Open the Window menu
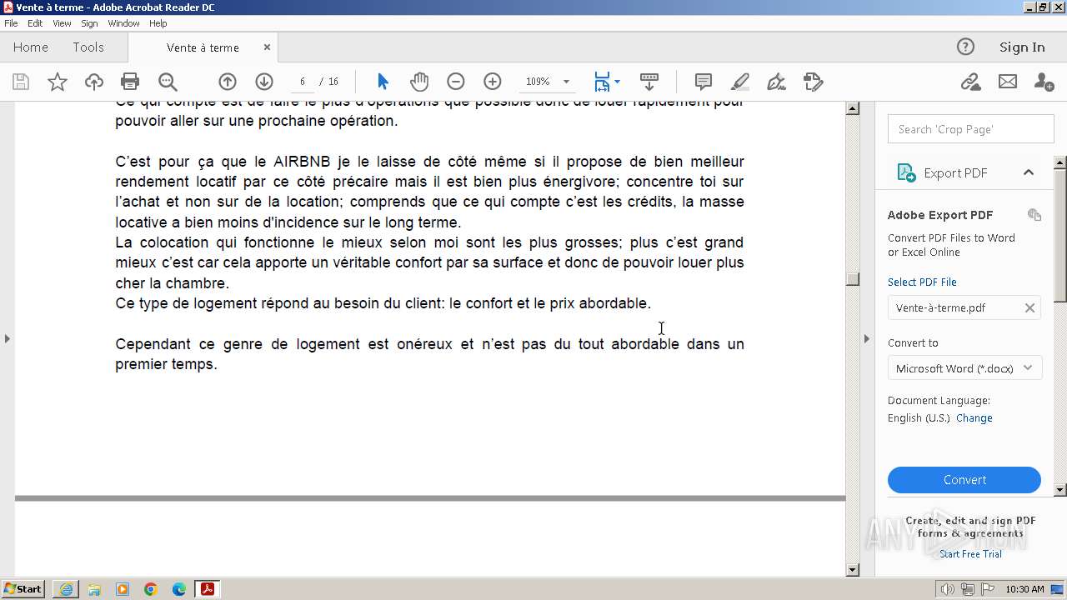The height and width of the screenshot is (600, 1067). 123,23
